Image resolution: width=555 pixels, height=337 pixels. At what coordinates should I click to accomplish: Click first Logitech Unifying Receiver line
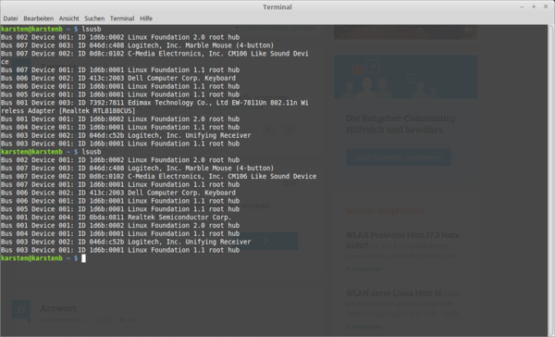[x=126, y=135]
